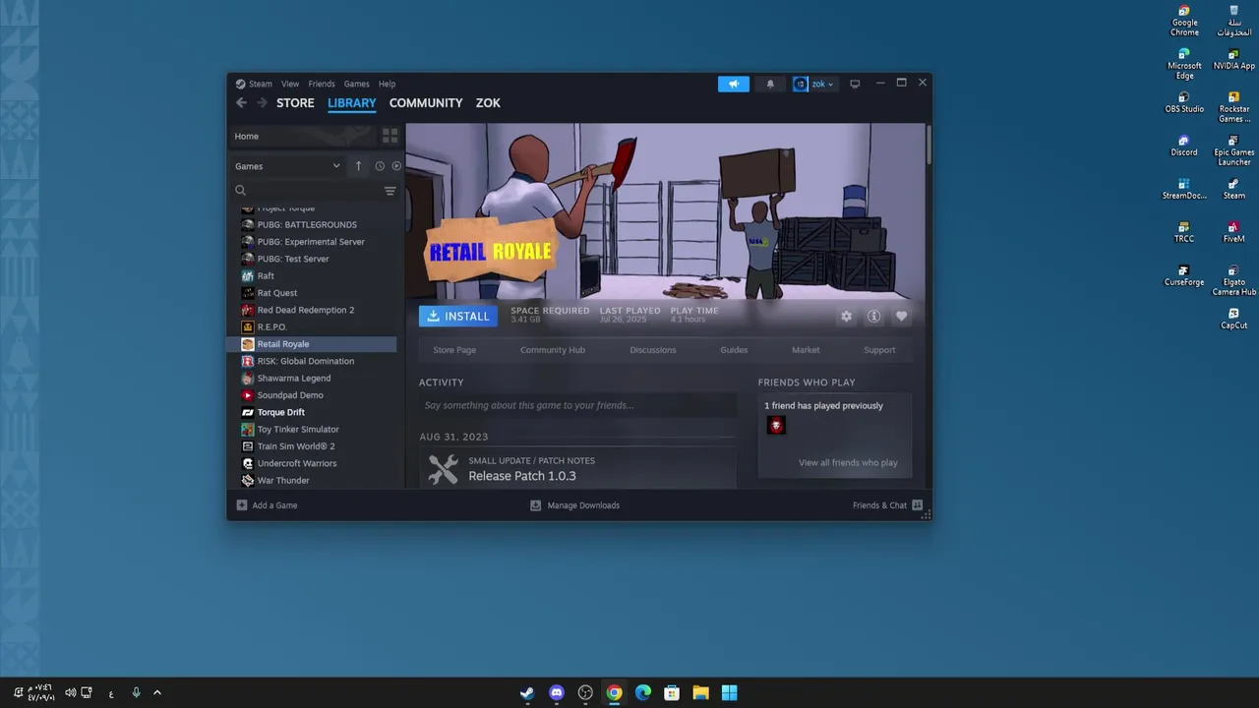
Task: Switch to the COMMUNITY tab
Action: [426, 102]
